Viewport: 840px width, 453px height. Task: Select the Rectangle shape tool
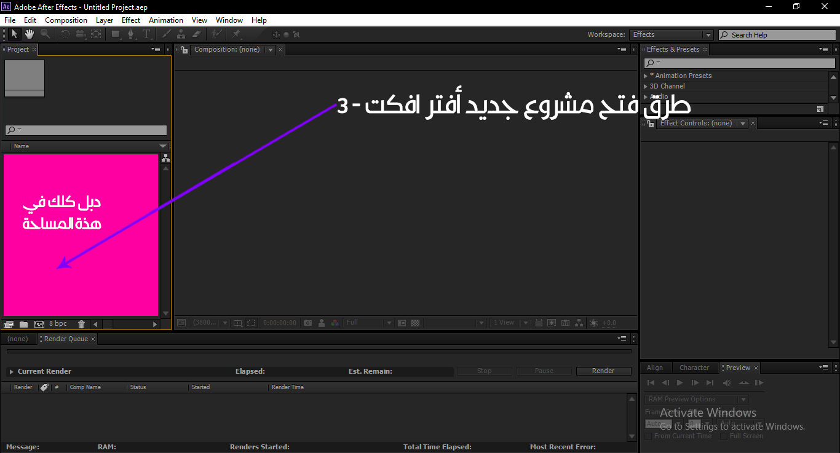(x=116, y=34)
